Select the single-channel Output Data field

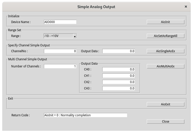pyautogui.click(x=118, y=51)
